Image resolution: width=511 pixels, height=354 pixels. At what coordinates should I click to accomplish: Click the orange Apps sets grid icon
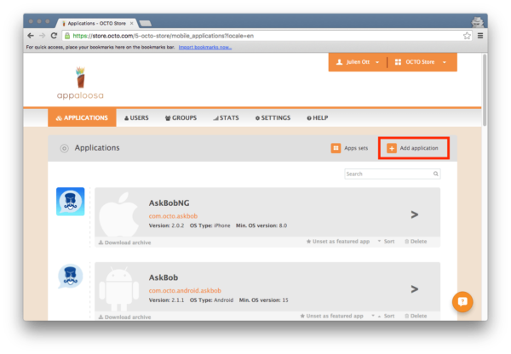coord(336,148)
